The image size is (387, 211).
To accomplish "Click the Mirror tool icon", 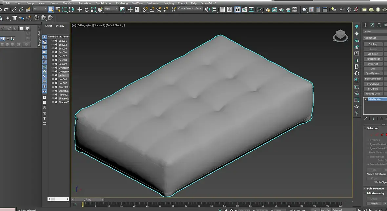I will click(207, 10).
